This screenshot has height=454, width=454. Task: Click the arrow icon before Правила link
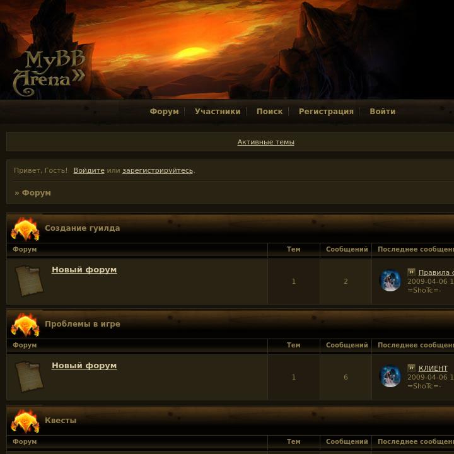point(411,272)
